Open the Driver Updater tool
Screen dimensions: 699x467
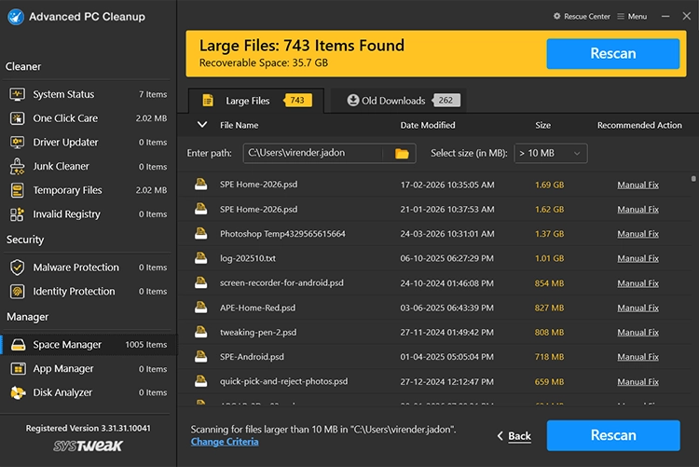(65, 143)
